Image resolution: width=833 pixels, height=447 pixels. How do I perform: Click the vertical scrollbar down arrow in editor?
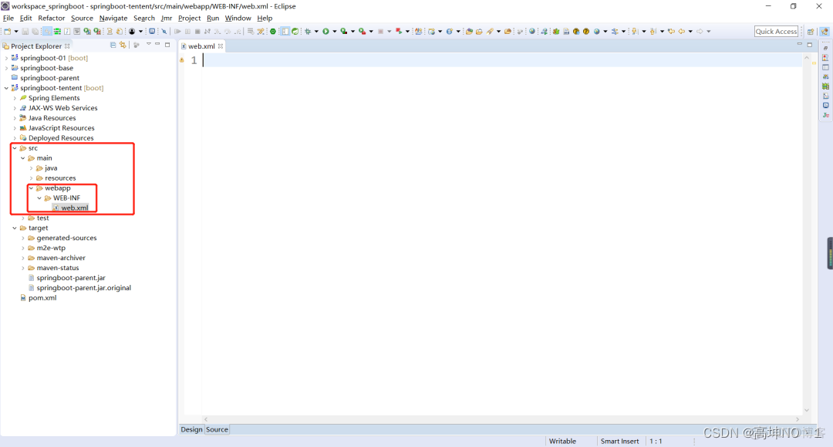[807, 410]
